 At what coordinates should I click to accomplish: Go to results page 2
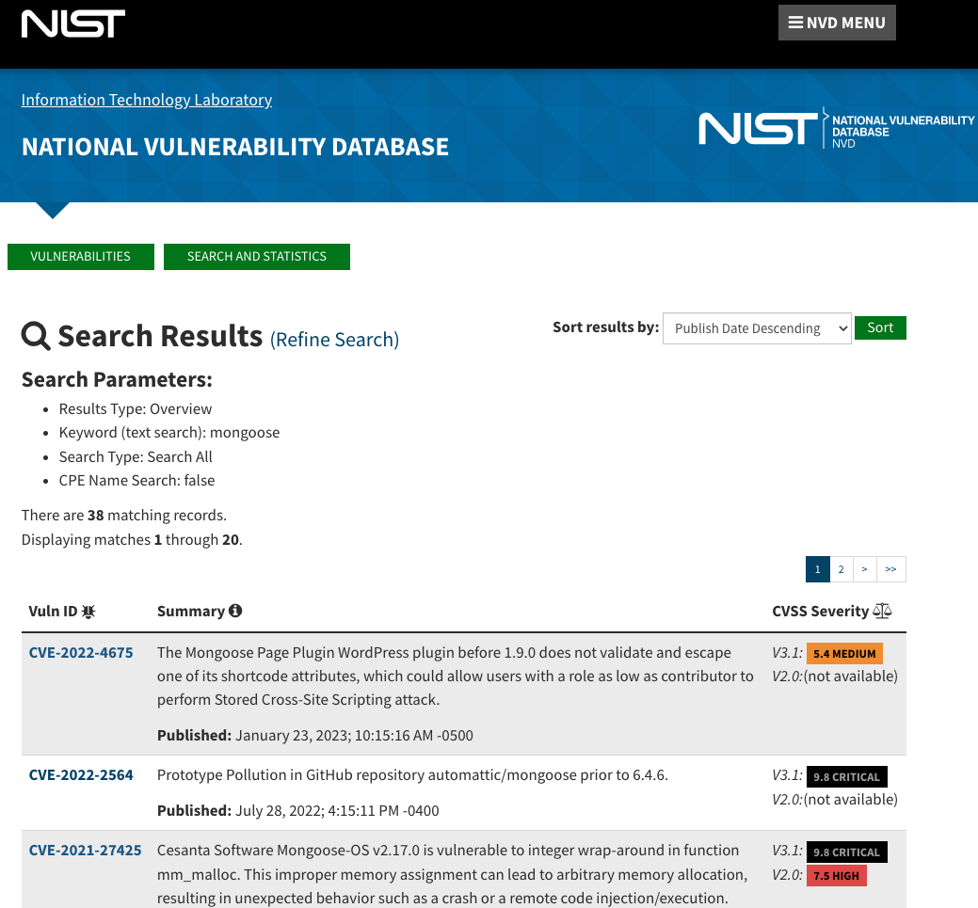(x=841, y=569)
